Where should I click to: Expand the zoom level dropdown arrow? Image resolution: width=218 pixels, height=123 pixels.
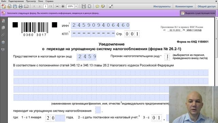[76, 6]
